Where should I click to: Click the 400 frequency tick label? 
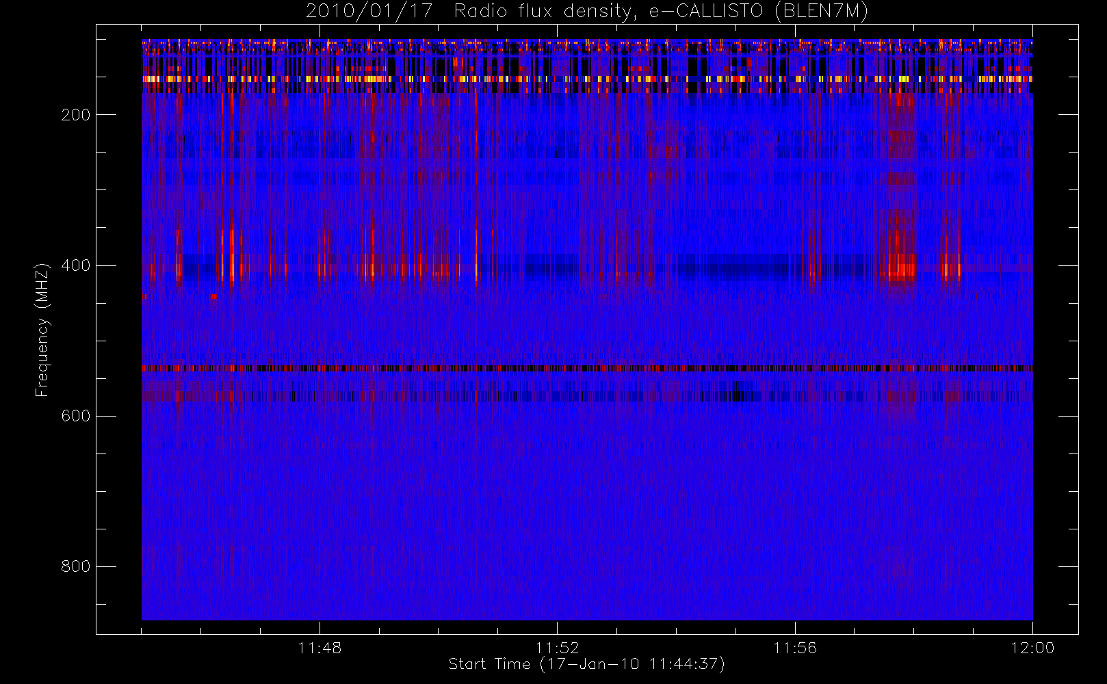[75, 265]
